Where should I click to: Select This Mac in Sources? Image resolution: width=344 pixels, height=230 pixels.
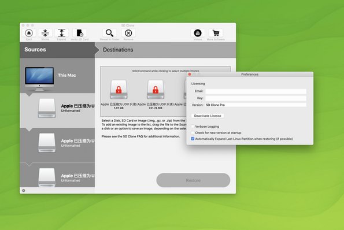coord(57,76)
